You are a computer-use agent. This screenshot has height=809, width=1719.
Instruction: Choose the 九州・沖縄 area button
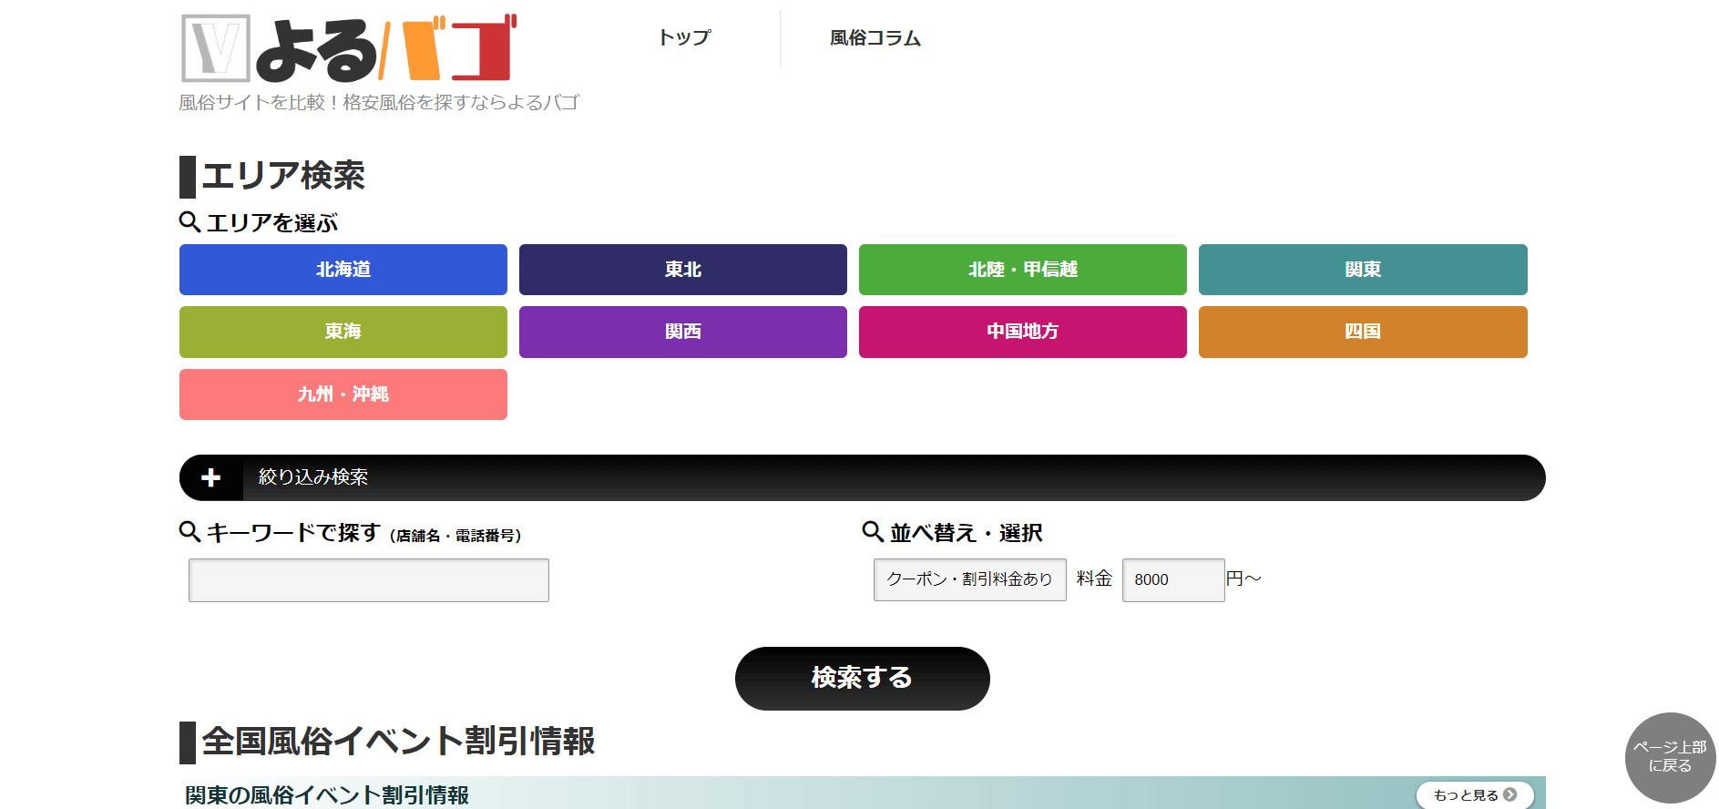343,394
